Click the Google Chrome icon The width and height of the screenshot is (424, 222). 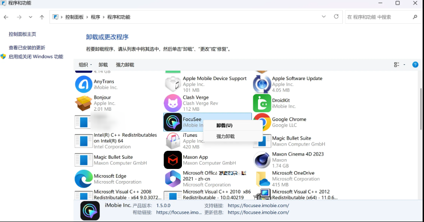click(x=262, y=122)
